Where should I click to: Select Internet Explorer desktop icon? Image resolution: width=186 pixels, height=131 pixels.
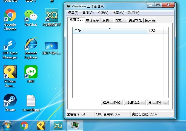[x=31, y=48]
